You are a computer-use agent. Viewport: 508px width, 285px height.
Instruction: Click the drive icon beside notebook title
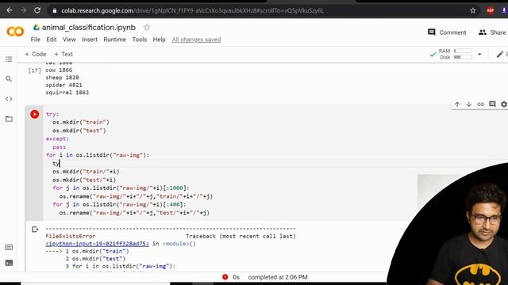pyautogui.click(x=37, y=28)
